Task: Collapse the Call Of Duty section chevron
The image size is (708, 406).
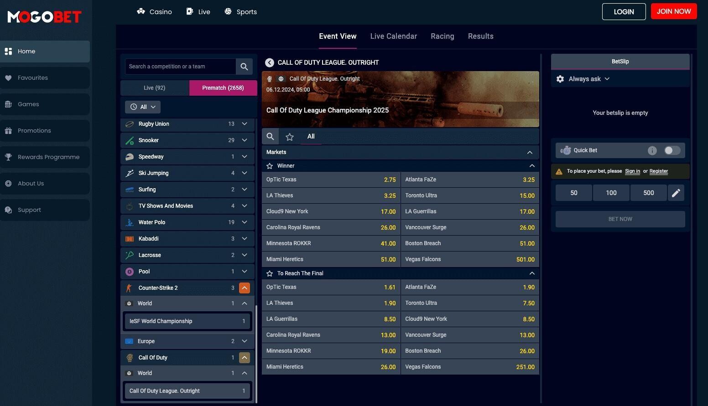Action: 245,358
